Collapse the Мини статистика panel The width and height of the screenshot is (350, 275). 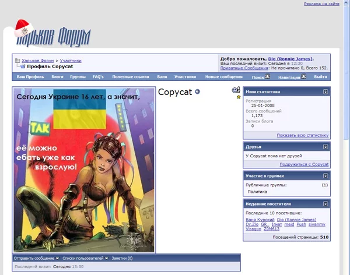325,92
